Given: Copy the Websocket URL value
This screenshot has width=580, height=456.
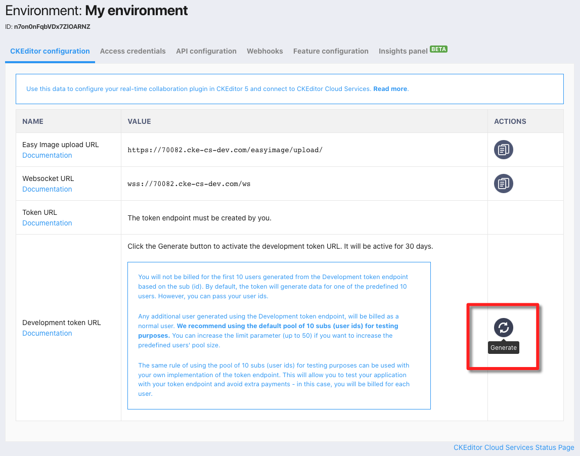Looking at the screenshot, I should 503,184.
